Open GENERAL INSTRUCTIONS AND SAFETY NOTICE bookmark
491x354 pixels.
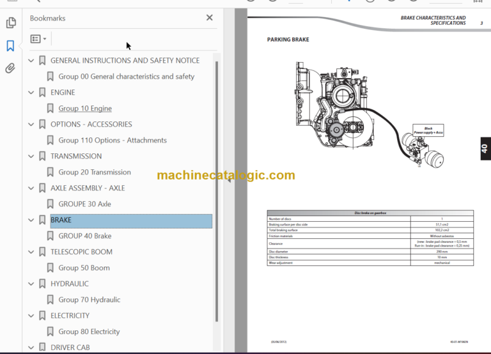[x=125, y=61]
